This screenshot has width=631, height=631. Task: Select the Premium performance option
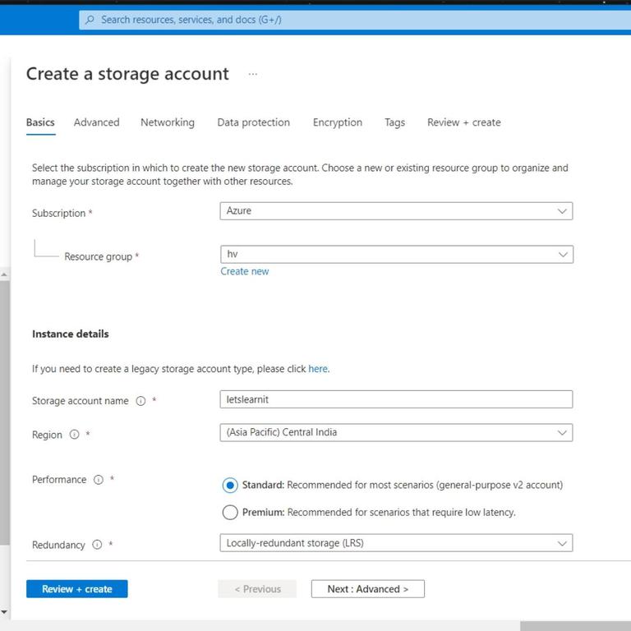pyautogui.click(x=230, y=513)
